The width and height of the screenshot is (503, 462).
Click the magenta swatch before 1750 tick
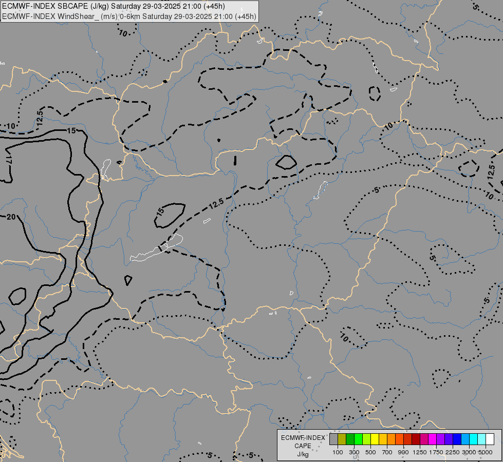pos(433,439)
